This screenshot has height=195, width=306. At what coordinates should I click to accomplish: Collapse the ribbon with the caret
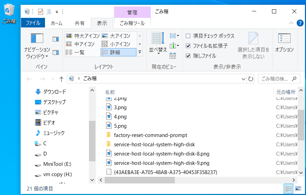[x=291, y=23]
